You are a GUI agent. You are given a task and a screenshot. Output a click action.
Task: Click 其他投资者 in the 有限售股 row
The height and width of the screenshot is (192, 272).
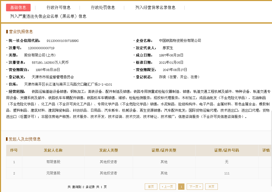click(x=109, y=162)
